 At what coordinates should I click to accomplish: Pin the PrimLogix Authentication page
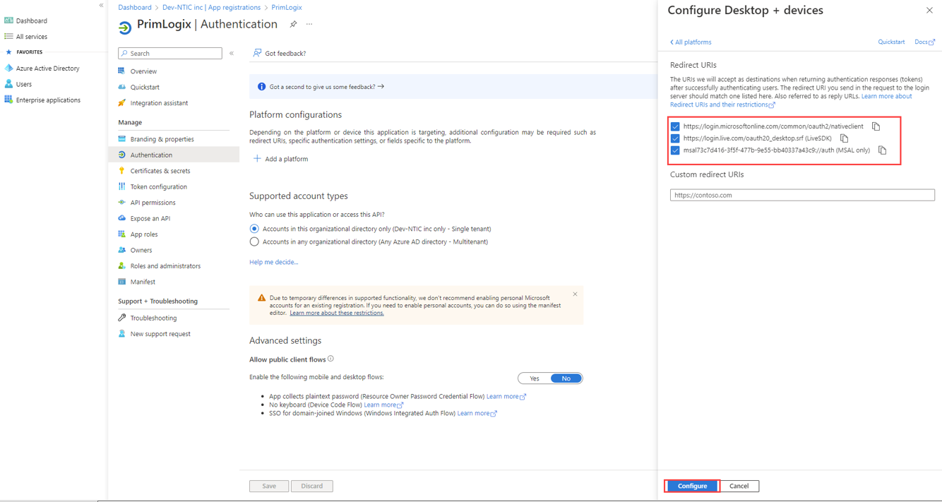[x=293, y=24]
